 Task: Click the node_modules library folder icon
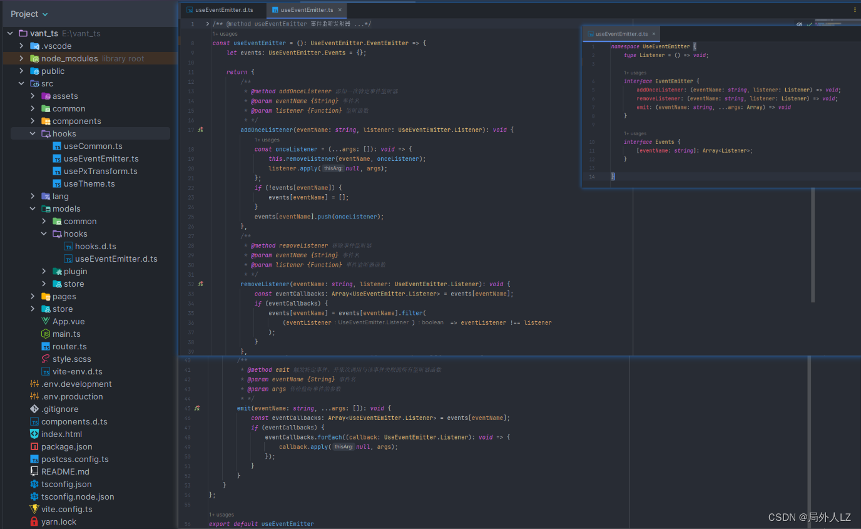(x=34, y=58)
